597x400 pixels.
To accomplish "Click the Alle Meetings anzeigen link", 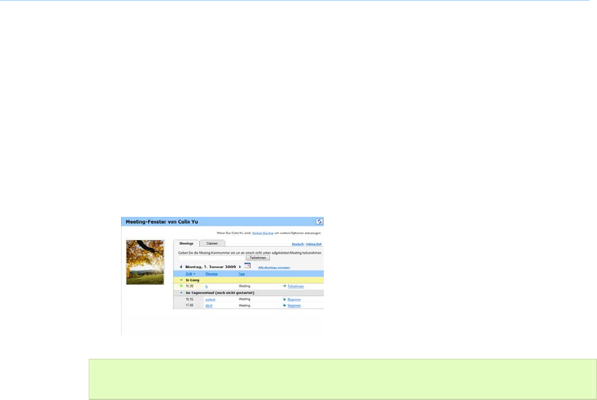I will [x=274, y=268].
